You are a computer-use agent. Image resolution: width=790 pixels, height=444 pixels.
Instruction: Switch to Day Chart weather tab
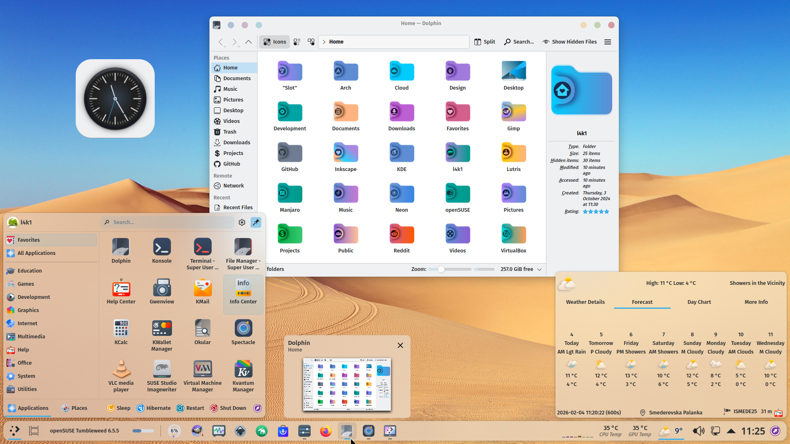tap(699, 302)
